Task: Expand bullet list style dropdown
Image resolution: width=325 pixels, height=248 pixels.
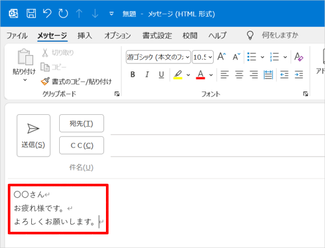Action: click(x=263, y=57)
